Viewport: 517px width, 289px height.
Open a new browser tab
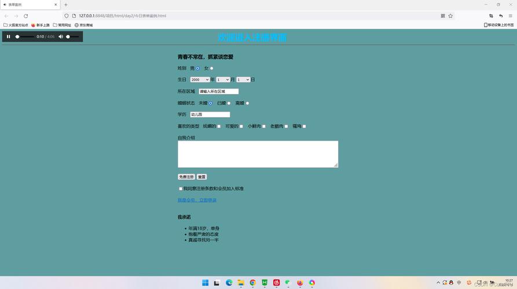[66, 5]
